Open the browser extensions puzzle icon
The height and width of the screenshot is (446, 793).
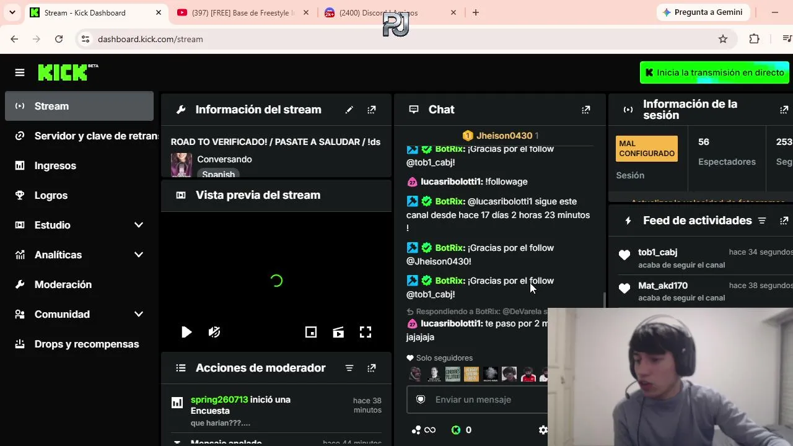click(754, 39)
